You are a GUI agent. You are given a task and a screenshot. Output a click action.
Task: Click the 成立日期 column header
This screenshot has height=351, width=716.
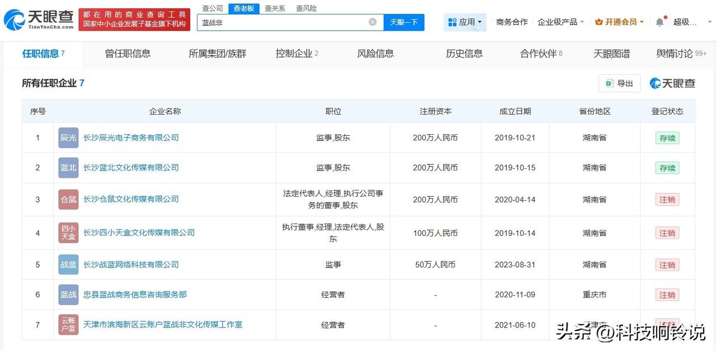point(515,111)
